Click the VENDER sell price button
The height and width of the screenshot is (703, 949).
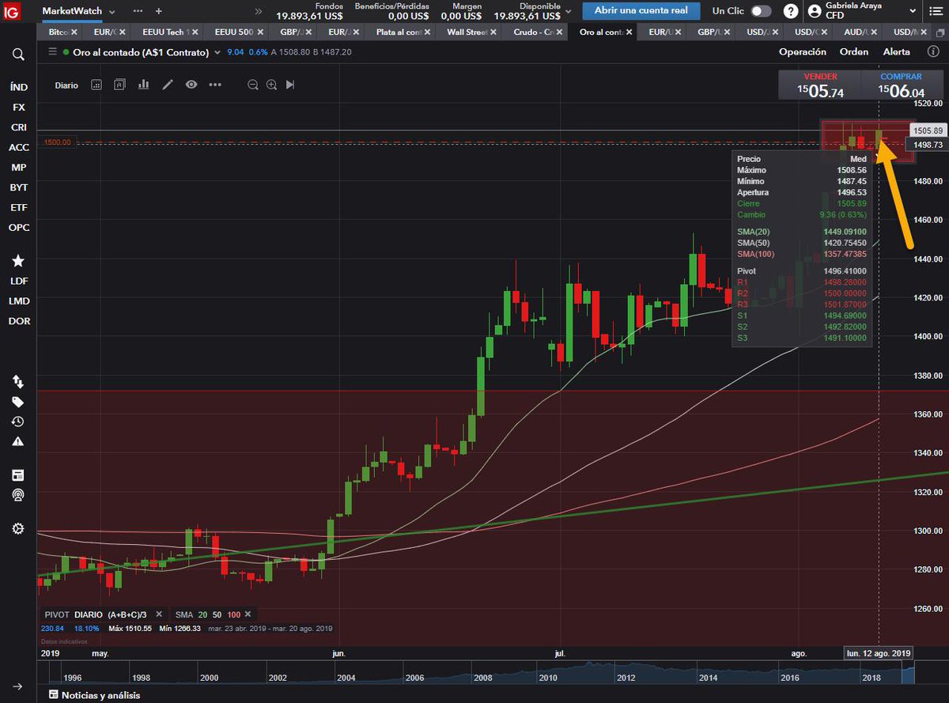coord(820,86)
